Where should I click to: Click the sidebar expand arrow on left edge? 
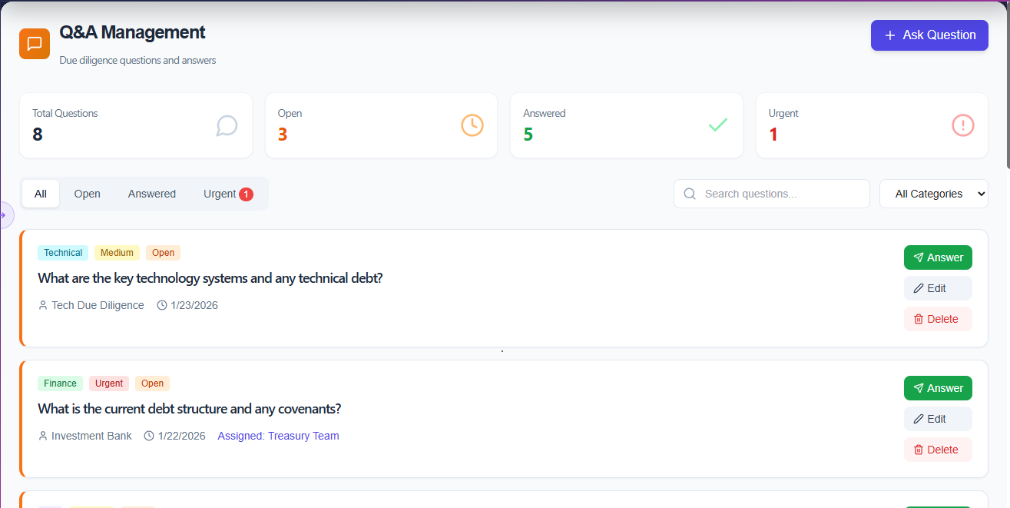point(4,215)
